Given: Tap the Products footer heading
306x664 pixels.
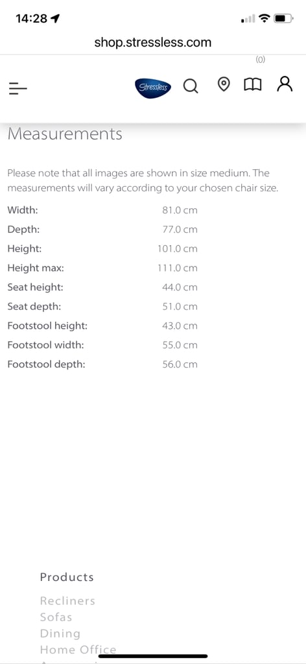Looking at the screenshot, I should tap(67, 576).
